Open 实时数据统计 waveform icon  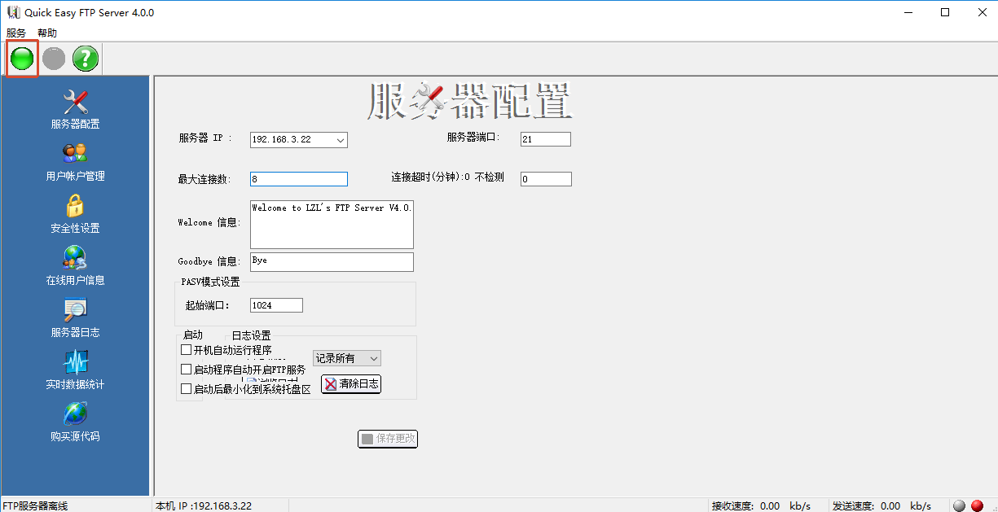pyautogui.click(x=76, y=362)
